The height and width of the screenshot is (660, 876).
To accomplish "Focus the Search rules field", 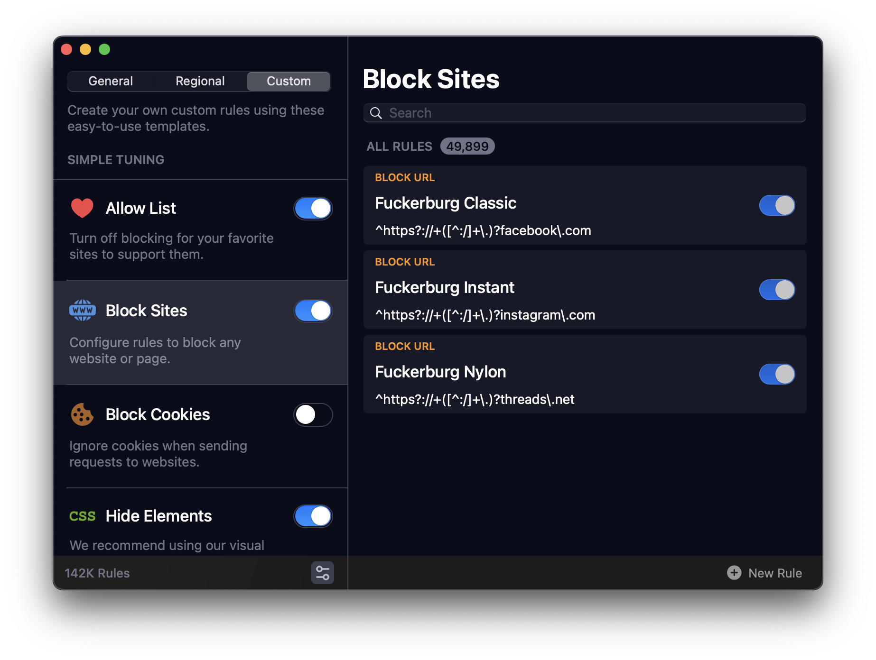I will pos(585,113).
